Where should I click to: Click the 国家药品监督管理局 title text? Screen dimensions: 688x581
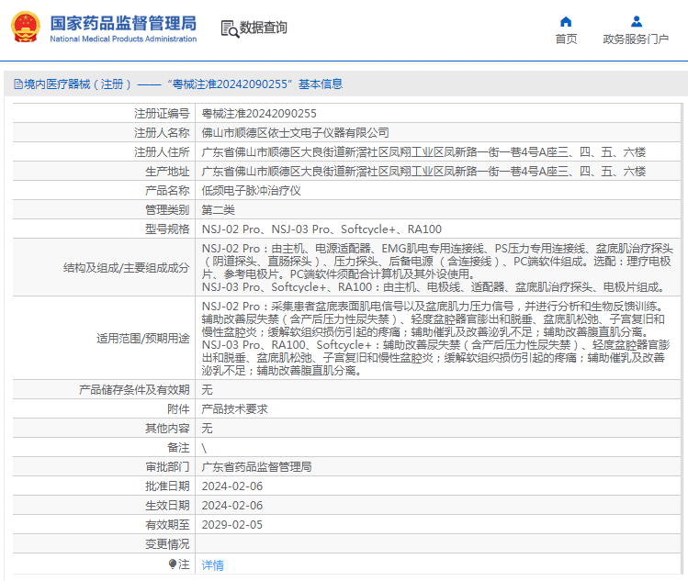(x=122, y=21)
